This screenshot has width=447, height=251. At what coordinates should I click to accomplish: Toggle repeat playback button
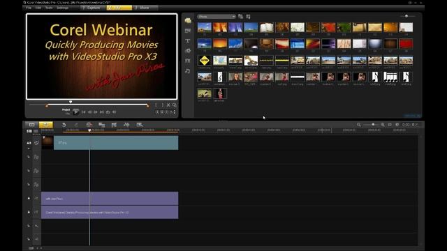[x=108, y=112]
